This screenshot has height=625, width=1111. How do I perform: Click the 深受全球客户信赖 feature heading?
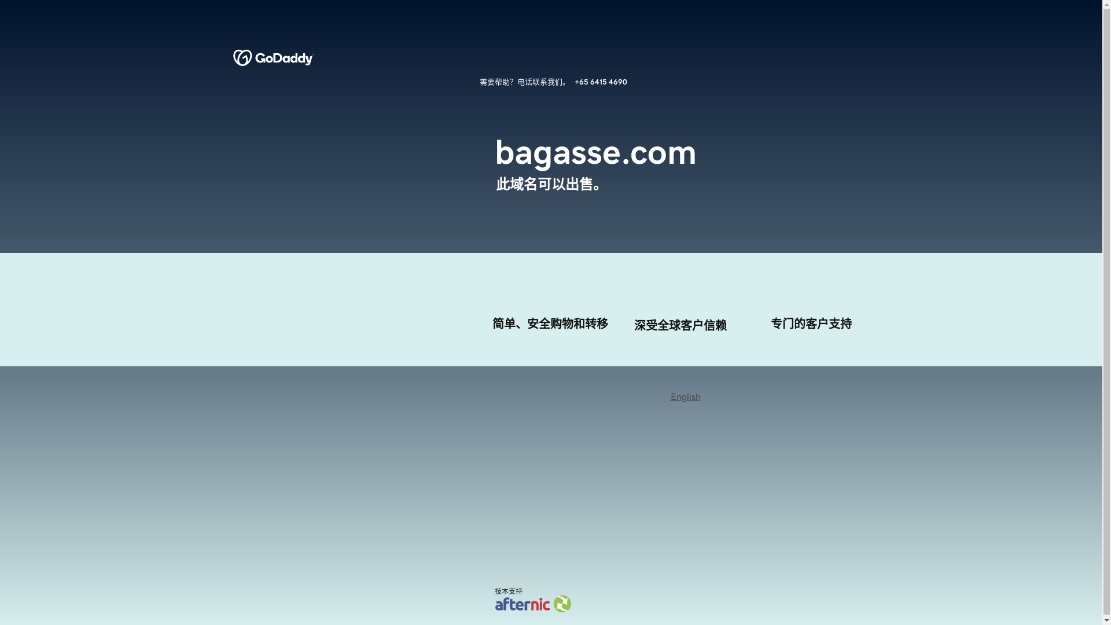pyautogui.click(x=680, y=325)
